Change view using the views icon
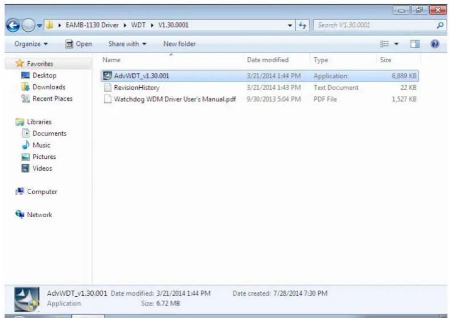The width and height of the screenshot is (450, 318). 384,44
